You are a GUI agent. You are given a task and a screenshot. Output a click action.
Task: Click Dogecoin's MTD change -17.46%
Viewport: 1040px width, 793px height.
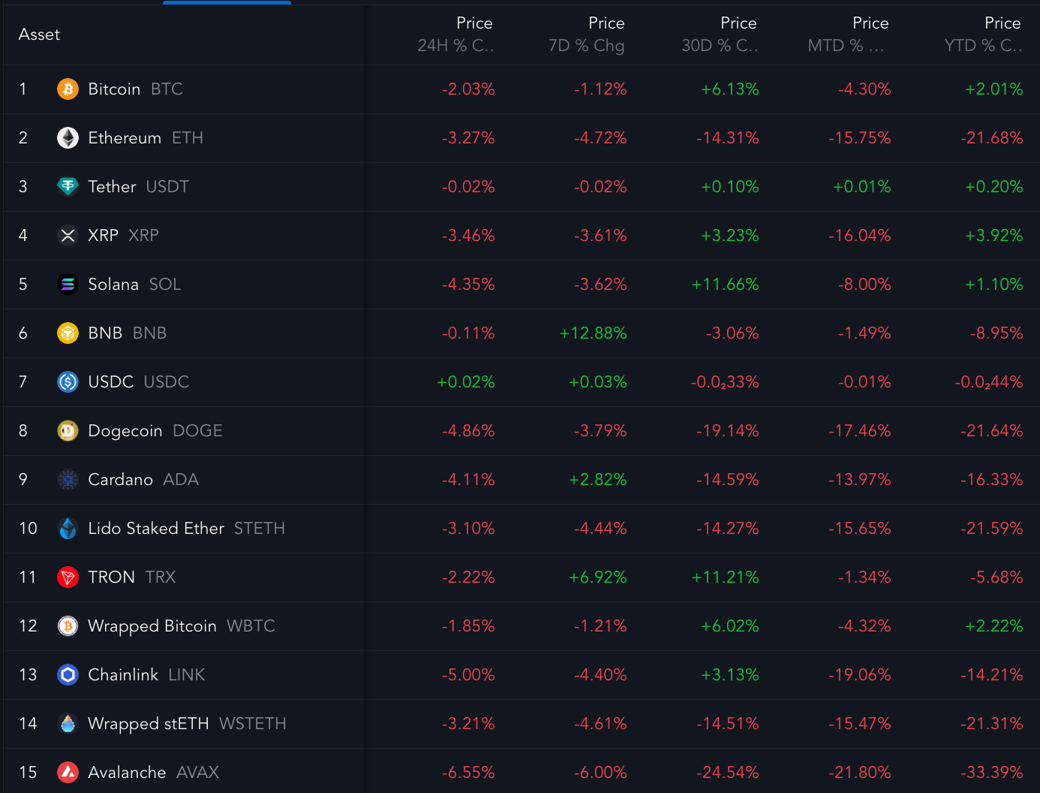point(859,431)
